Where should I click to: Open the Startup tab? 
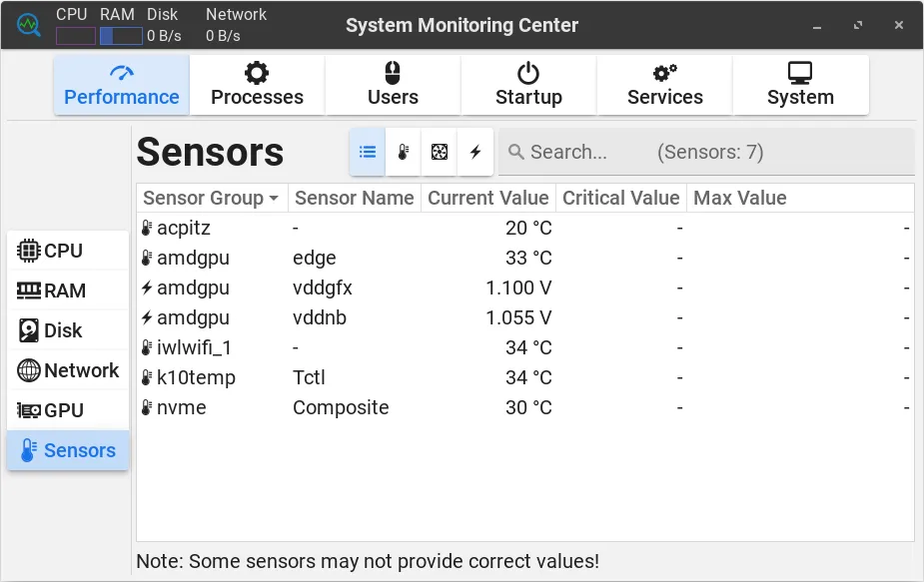point(528,85)
